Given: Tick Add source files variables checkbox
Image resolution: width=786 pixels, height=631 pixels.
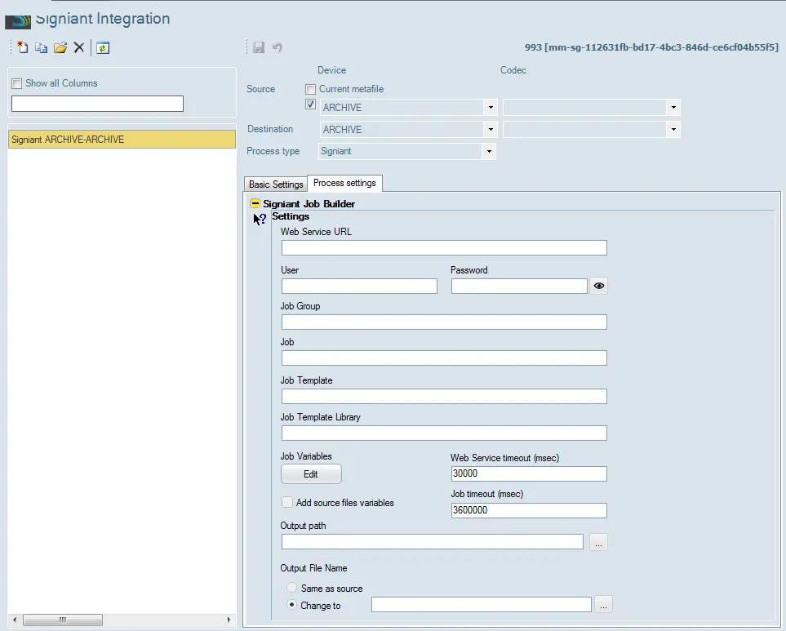Looking at the screenshot, I should click(287, 503).
